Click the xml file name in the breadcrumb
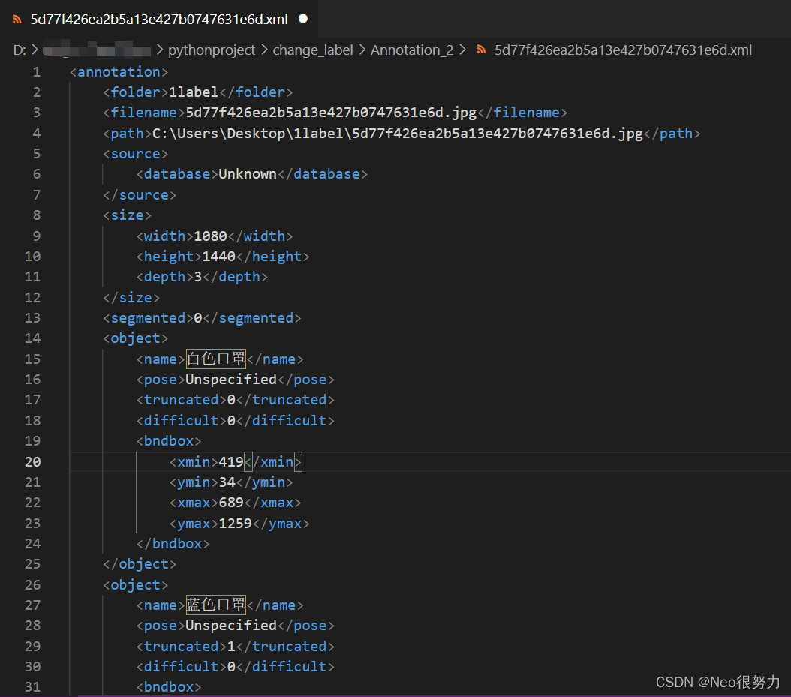 [623, 50]
